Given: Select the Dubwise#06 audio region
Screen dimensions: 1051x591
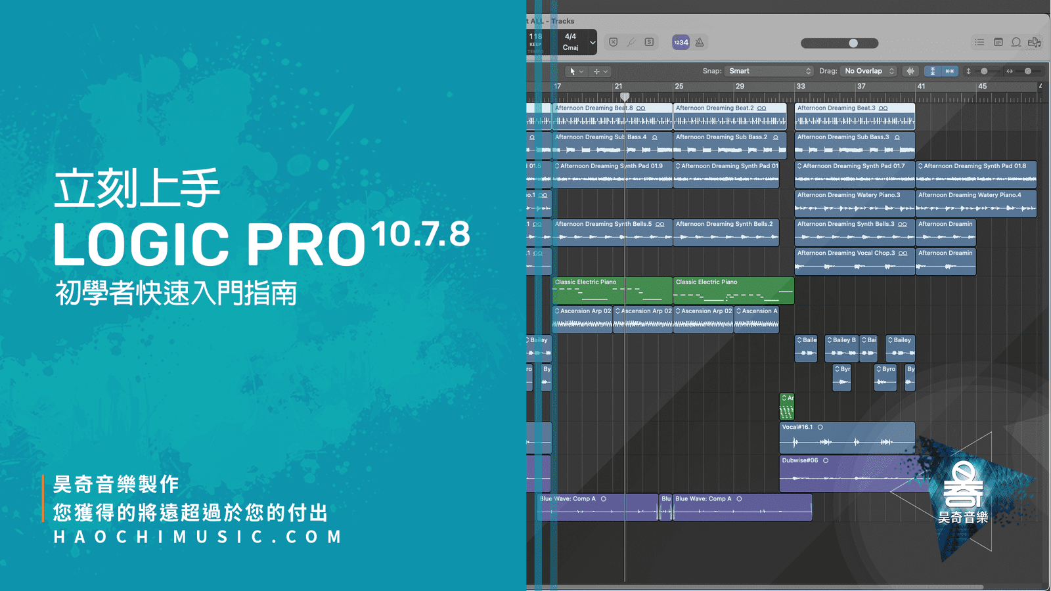Looking at the screenshot, I should coord(854,473).
